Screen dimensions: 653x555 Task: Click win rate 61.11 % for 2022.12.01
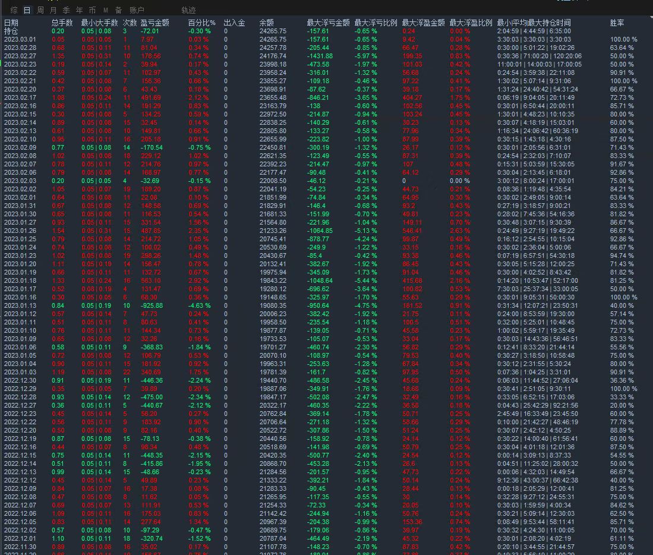tap(622, 539)
